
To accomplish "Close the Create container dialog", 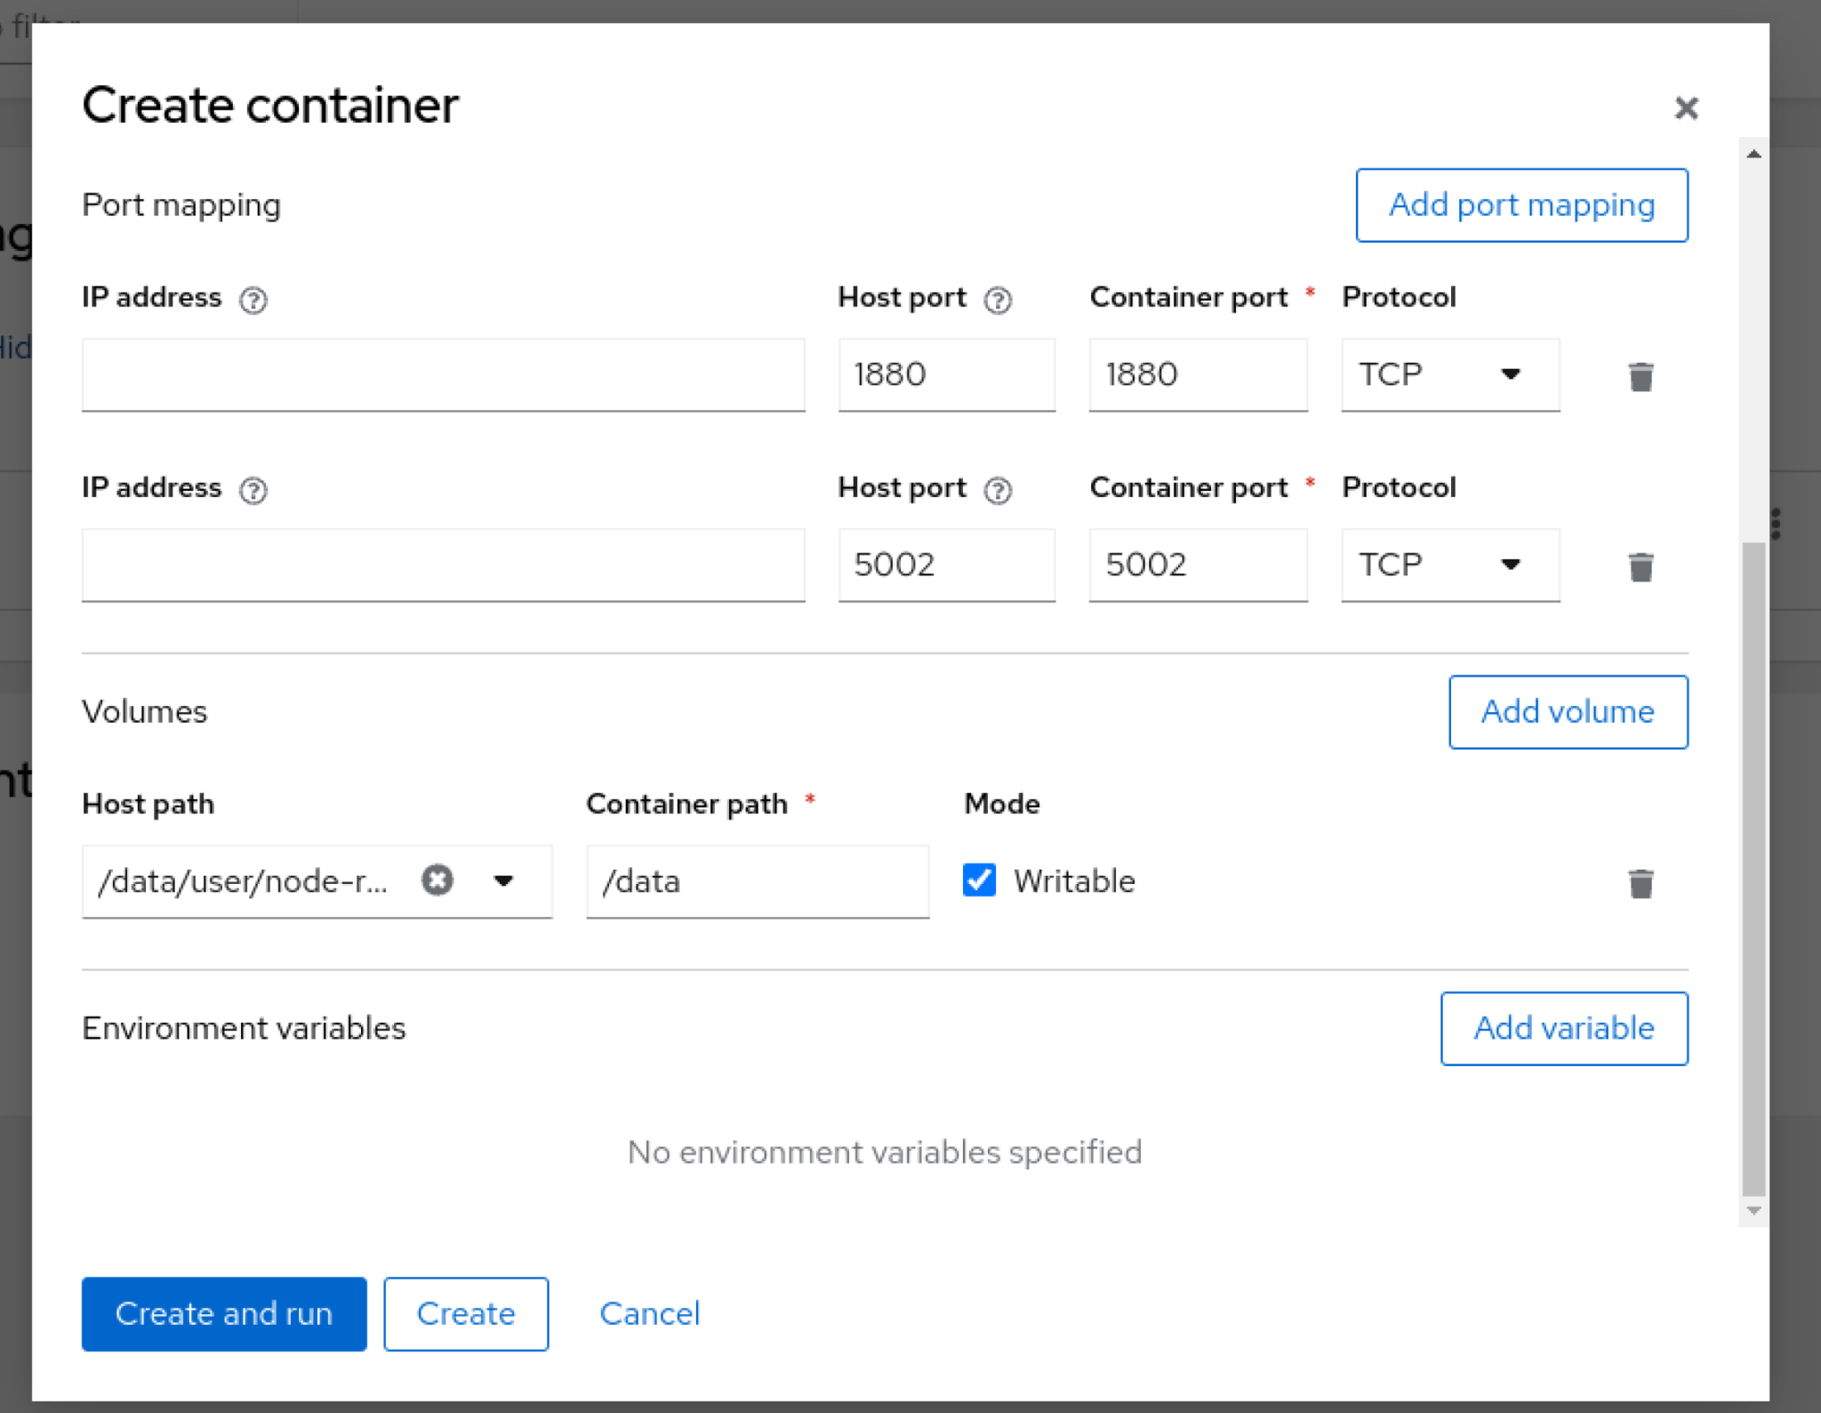I will 1685,108.
